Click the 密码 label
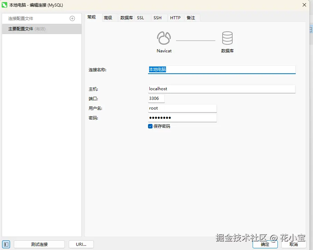Screen dimensions: 313x250 coord(94,118)
